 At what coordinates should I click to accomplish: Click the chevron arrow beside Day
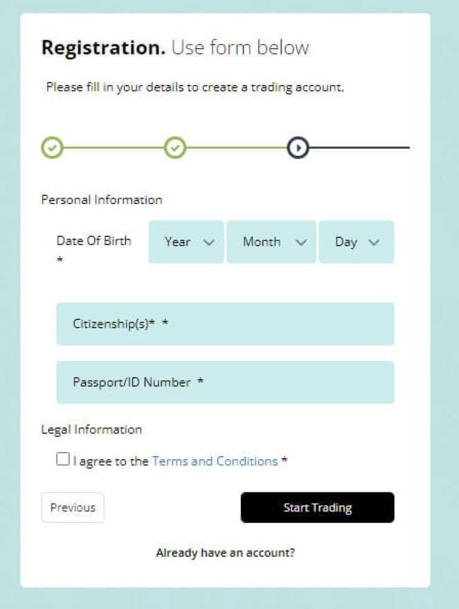373,242
